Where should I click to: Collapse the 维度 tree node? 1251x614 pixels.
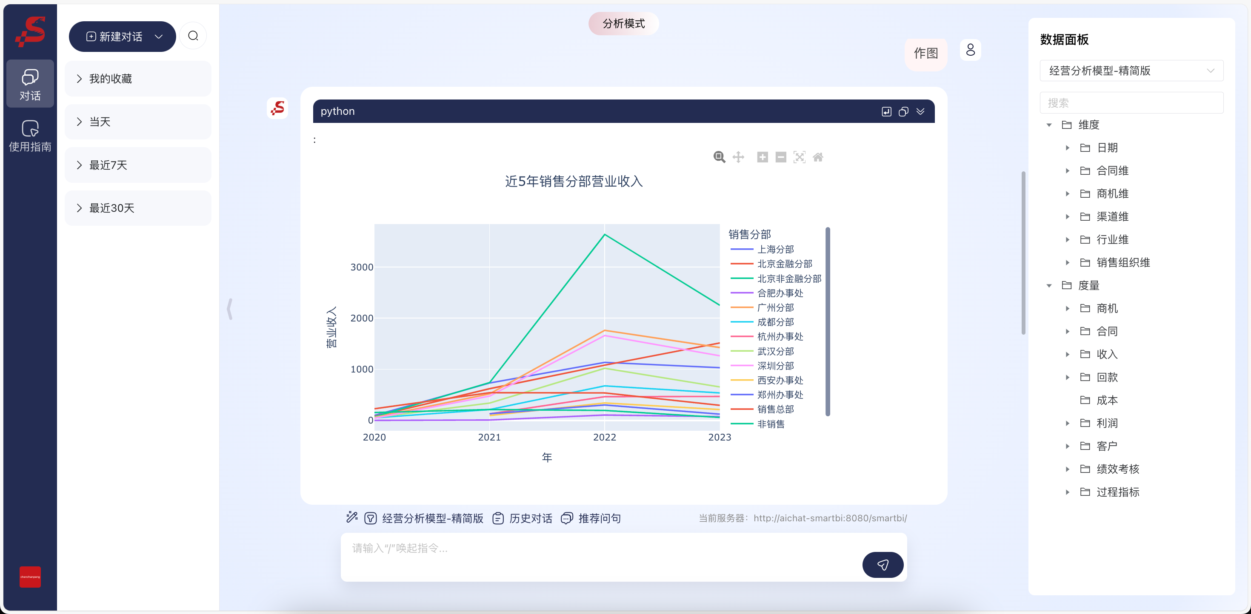click(x=1049, y=125)
